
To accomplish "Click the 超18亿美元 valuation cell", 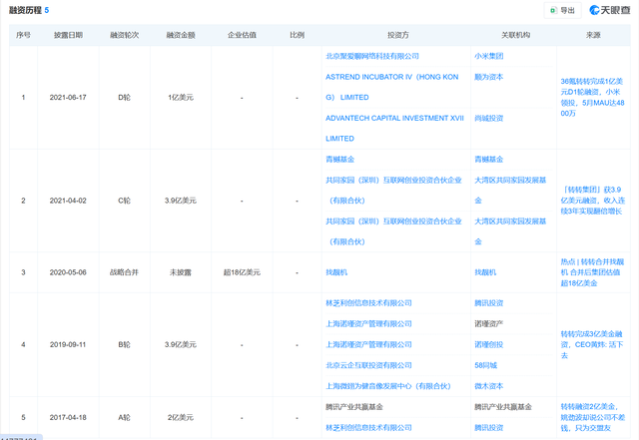I will (x=242, y=272).
